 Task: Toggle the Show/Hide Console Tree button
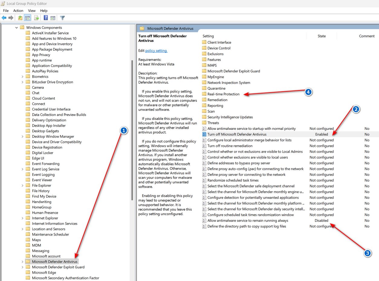pos(28,18)
